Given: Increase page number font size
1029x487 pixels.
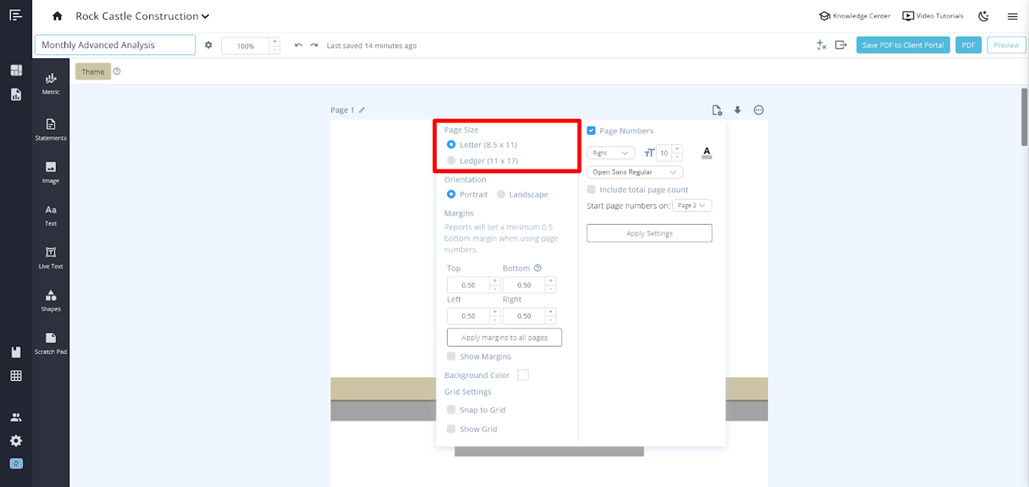Looking at the screenshot, I should click(677, 149).
